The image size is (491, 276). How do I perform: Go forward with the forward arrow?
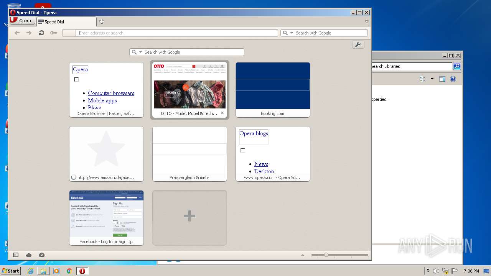[x=29, y=33]
